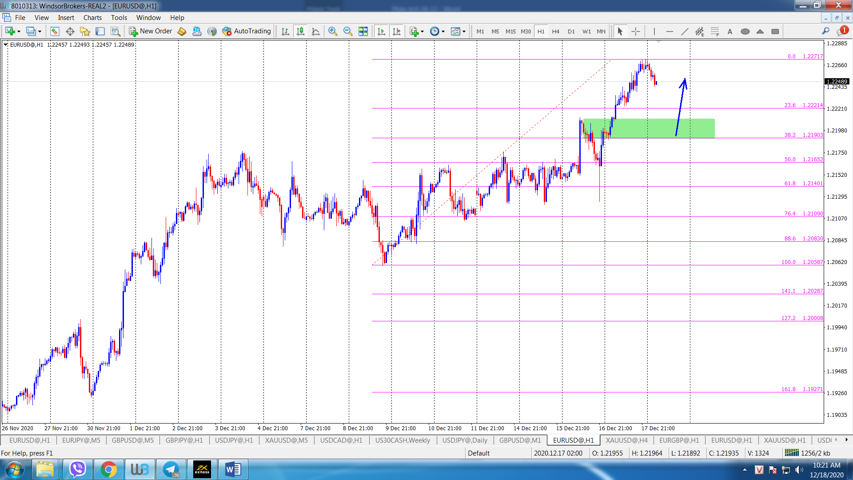Expand the new chart dropdown arrow

(19, 32)
